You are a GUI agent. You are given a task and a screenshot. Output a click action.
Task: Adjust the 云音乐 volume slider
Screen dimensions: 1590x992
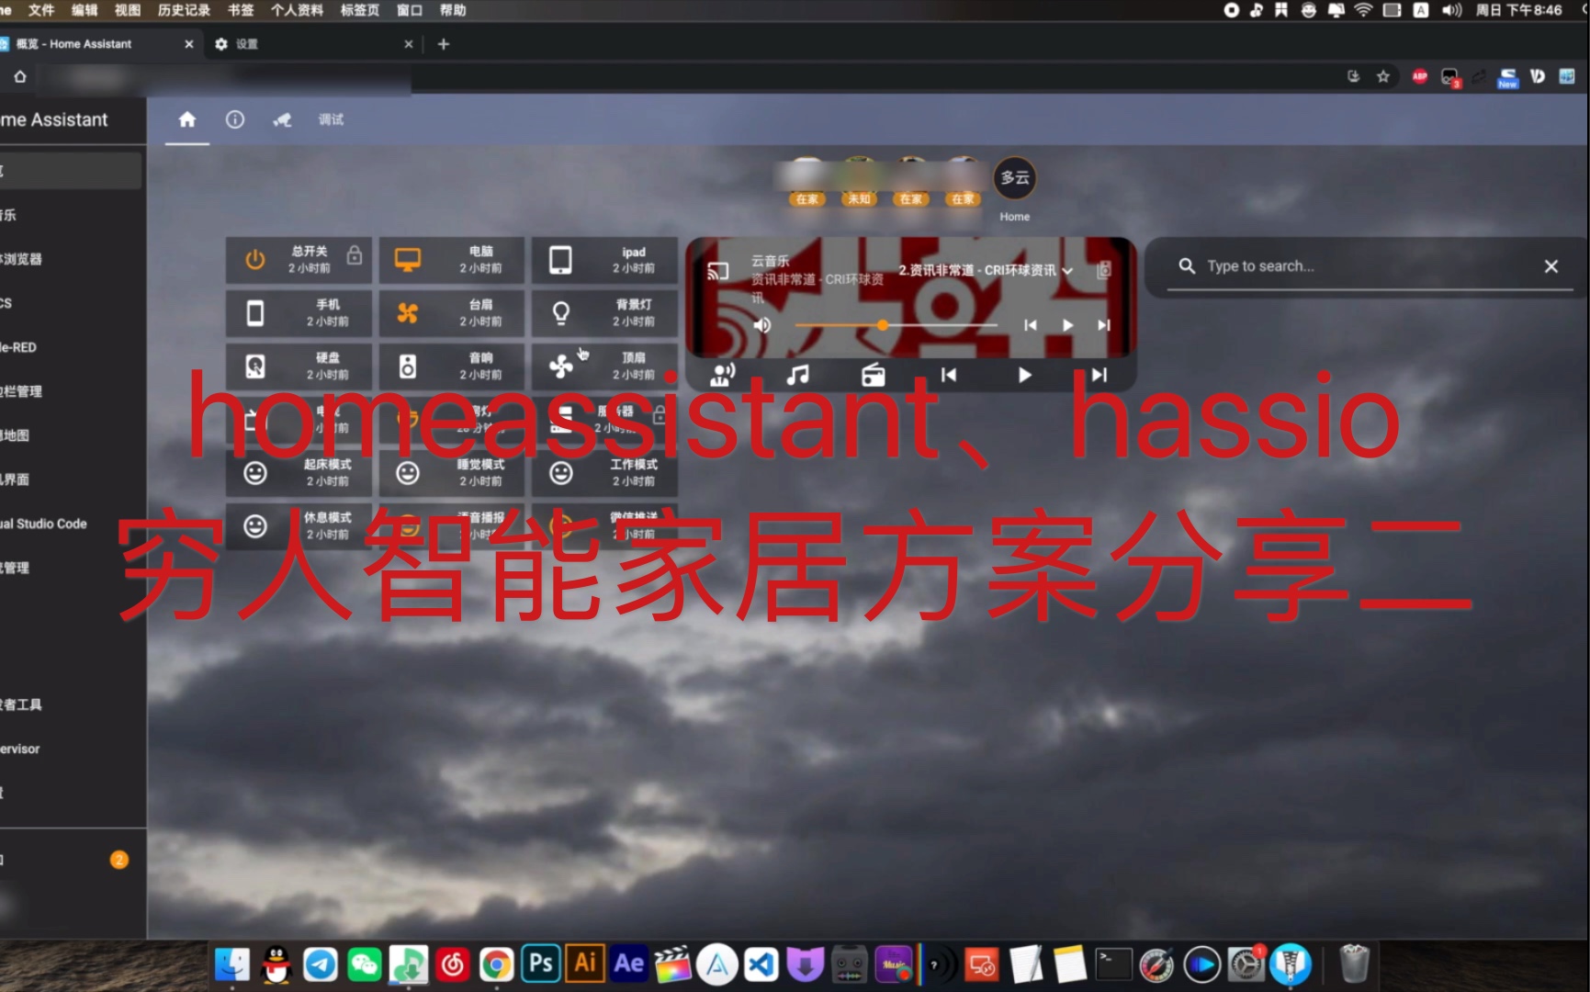coord(896,325)
